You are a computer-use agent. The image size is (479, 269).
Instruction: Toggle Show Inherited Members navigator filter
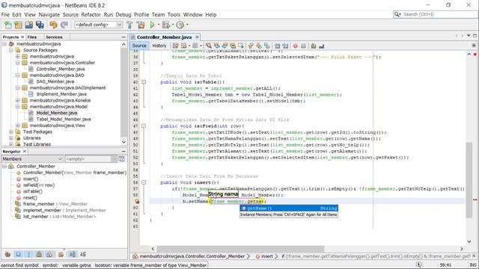tap(7, 254)
